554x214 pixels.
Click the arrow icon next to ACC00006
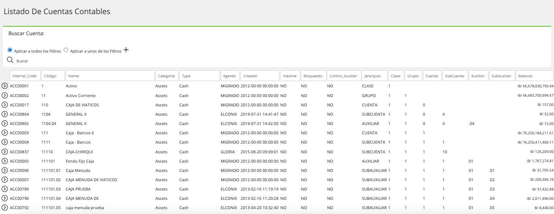tap(5, 170)
